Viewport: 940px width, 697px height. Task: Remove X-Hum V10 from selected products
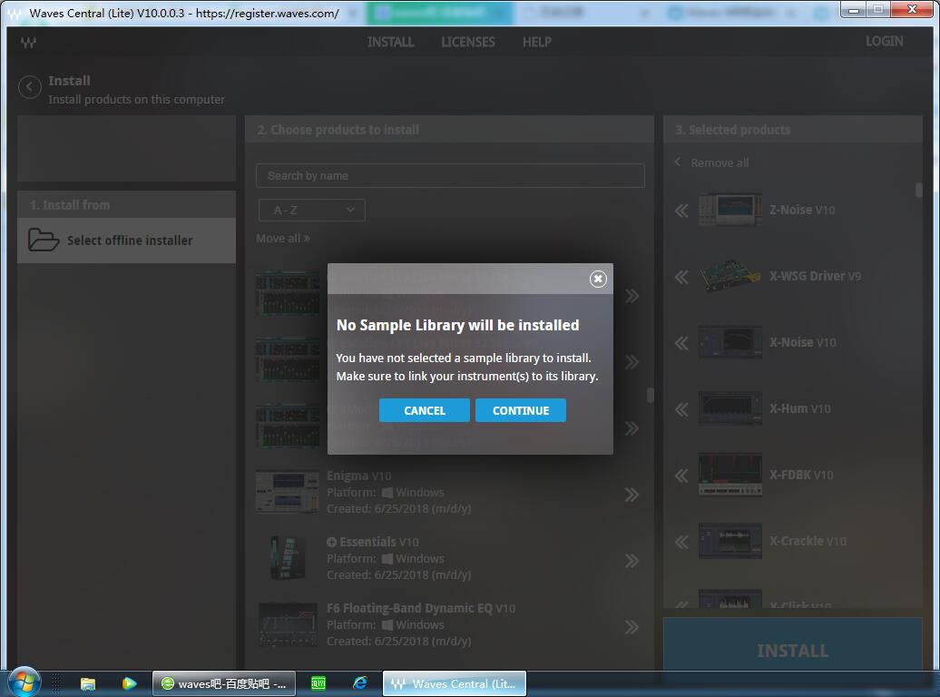681,409
